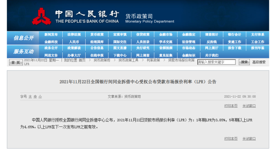Visit 报刊年鉴 navigation item

(258, 48)
